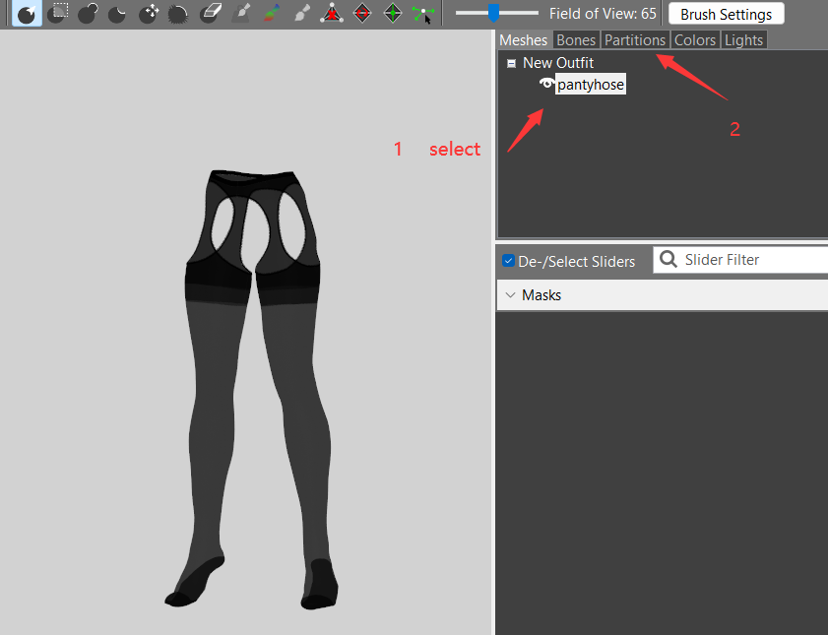The width and height of the screenshot is (828, 635).
Task: Choose the Smooth brush tool
Action: (178, 13)
